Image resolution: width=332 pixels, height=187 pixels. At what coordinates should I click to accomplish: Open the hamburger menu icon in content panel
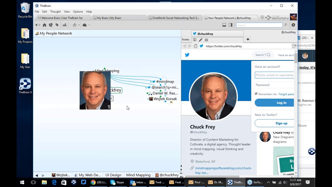[x=206, y=40]
